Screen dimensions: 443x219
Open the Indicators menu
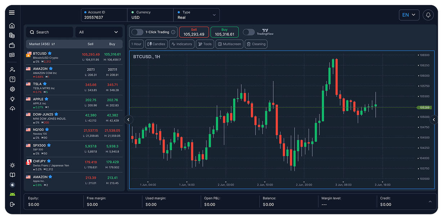pyautogui.click(x=182, y=44)
